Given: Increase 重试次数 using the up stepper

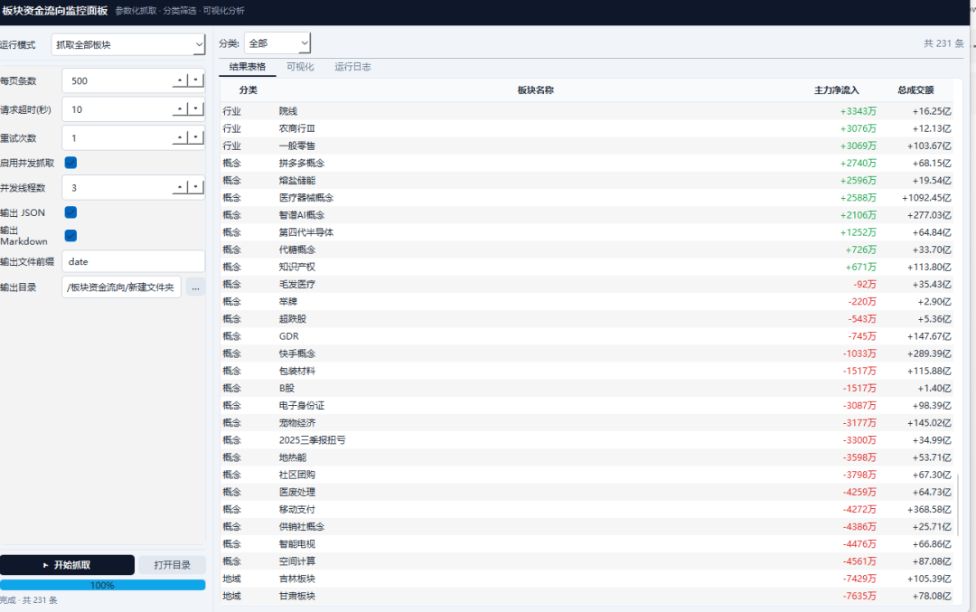Looking at the screenshot, I should [x=181, y=137].
